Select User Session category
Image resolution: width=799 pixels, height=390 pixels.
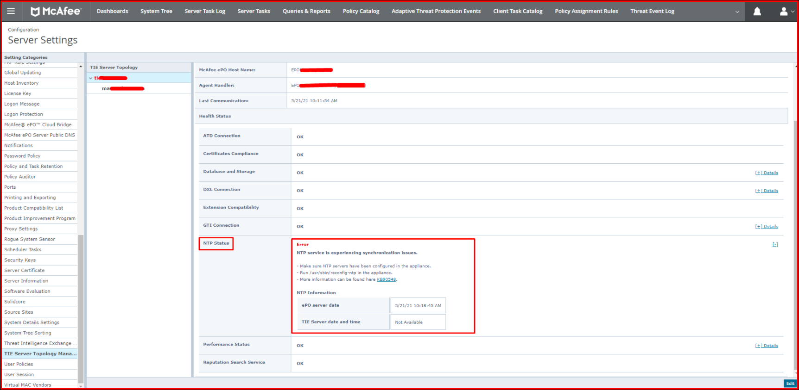(x=39, y=375)
